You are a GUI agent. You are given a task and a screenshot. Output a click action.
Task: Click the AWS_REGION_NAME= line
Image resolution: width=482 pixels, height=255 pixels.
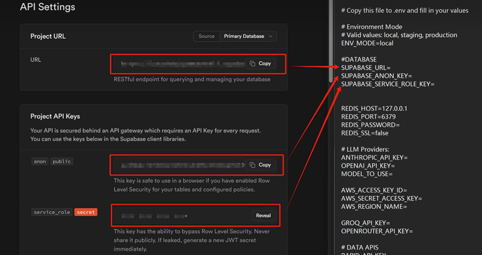[x=374, y=207]
